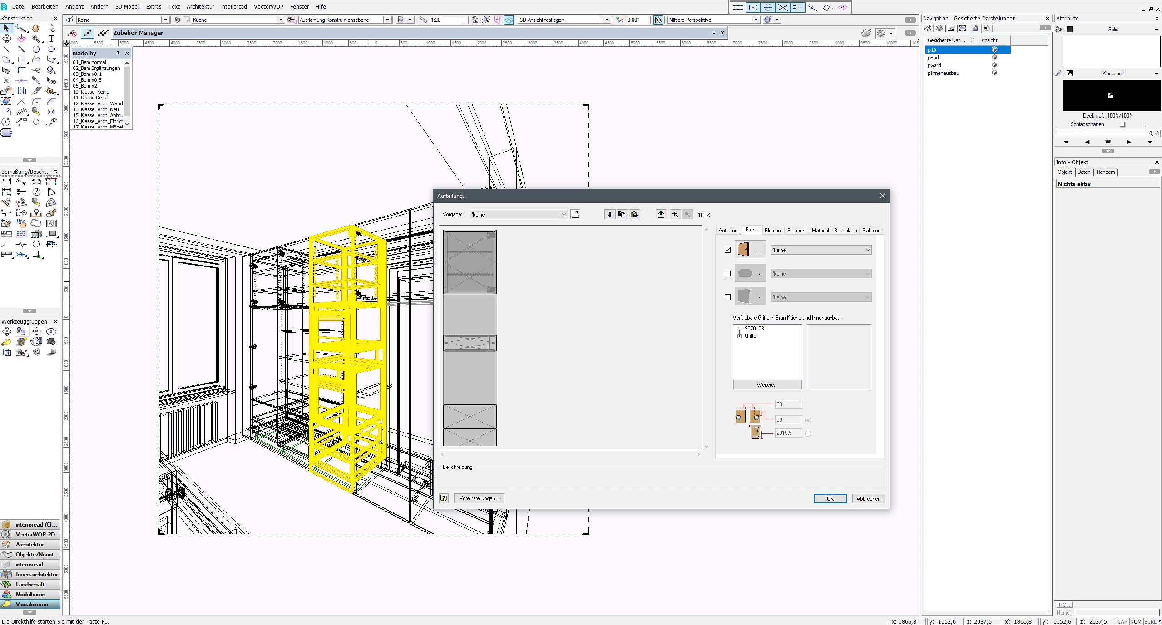Select pBad in saved views list
Image resolution: width=1162 pixels, height=625 pixels.
coord(934,58)
